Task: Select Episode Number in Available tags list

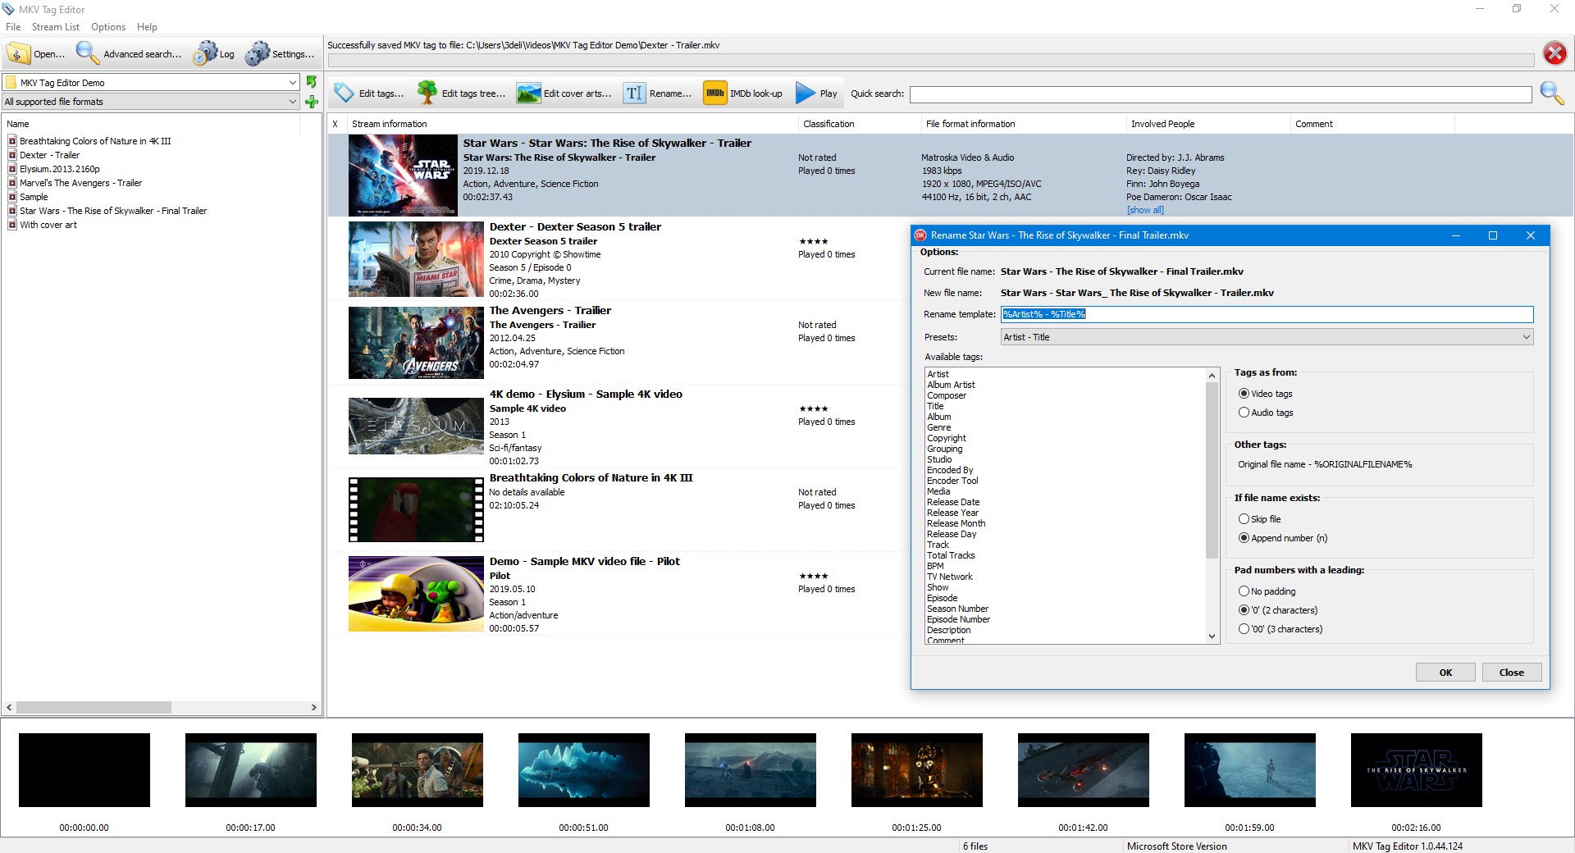Action: click(x=958, y=619)
